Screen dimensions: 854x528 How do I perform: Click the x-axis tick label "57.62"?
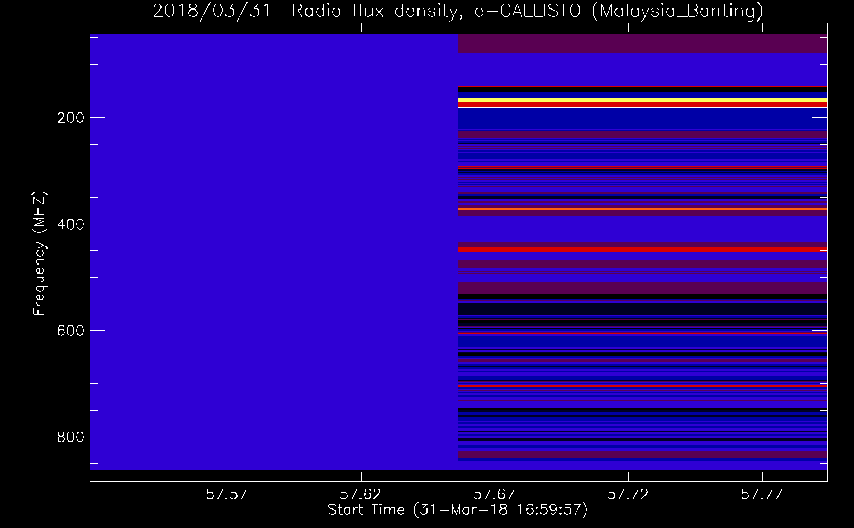coord(360,494)
